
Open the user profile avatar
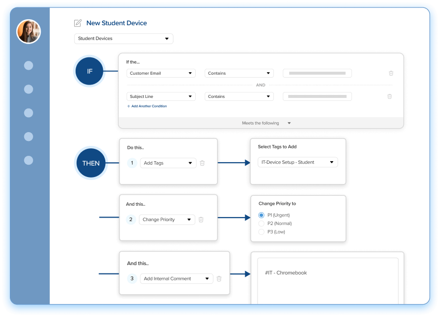(x=29, y=32)
